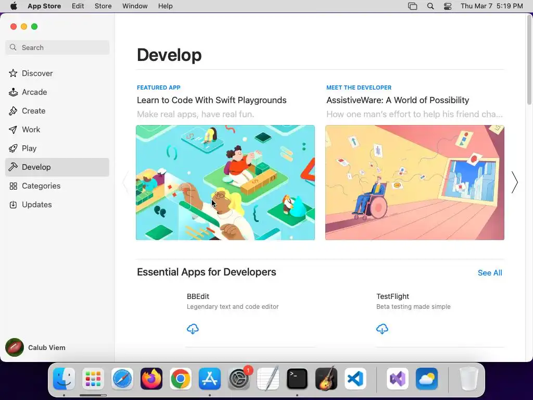Click the FEATURED APP label
Viewport: 533px width, 400px height.
coord(159,87)
